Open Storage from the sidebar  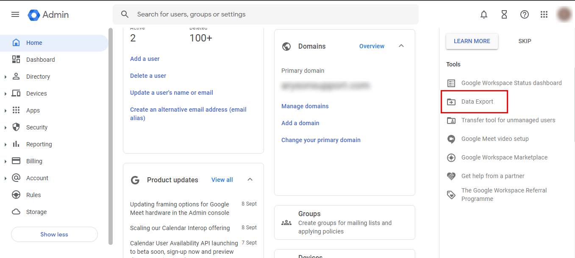pyautogui.click(x=36, y=212)
